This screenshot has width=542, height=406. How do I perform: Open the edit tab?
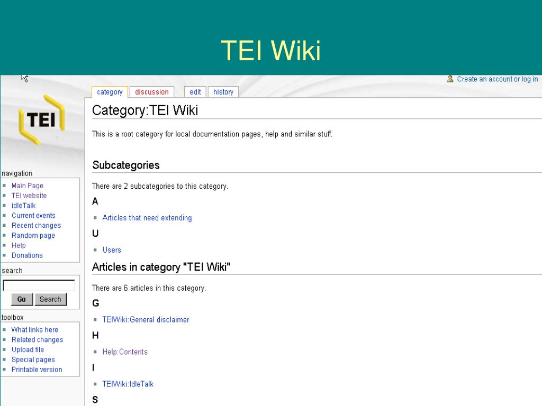(195, 92)
